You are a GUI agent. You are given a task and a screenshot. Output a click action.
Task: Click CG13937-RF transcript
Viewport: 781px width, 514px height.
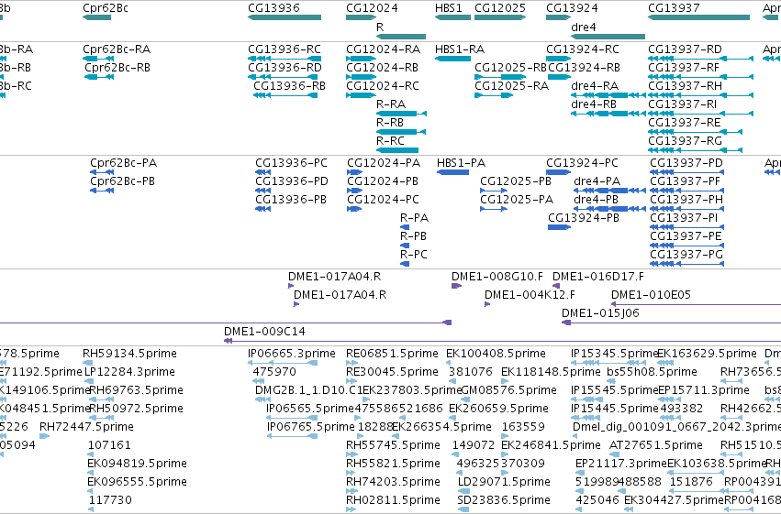pyautogui.click(x=701, y=77)
